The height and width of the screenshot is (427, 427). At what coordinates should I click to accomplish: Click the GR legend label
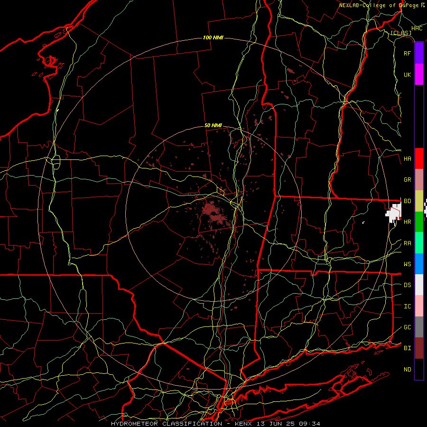(x=407, y=180)
